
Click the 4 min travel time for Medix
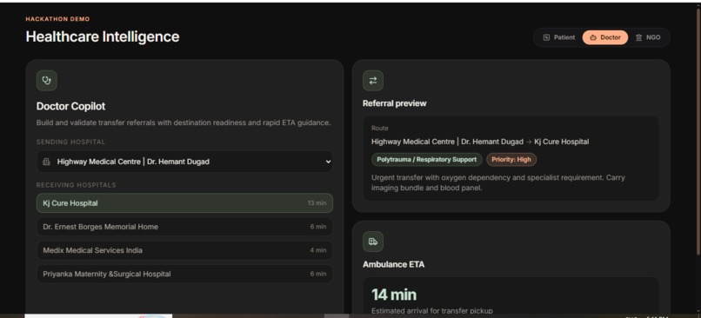[317, 250]
